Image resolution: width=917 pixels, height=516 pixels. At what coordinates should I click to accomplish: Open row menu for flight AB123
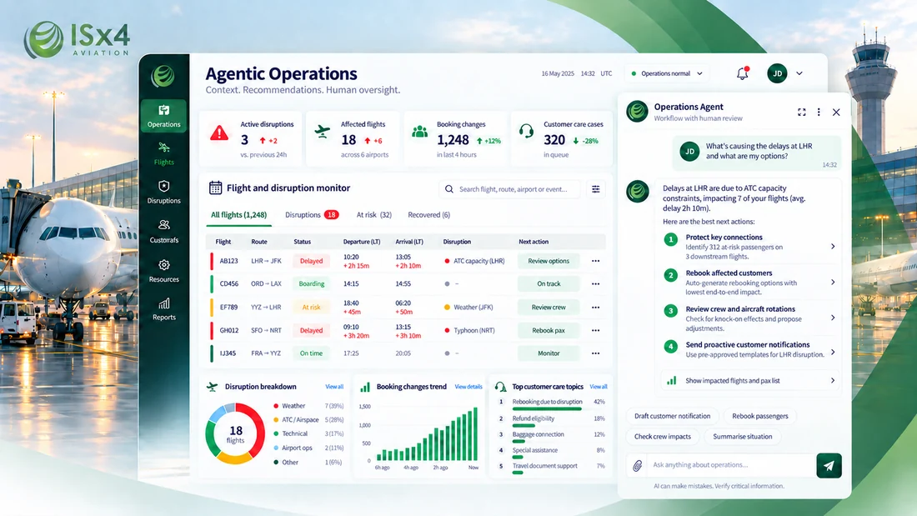[x=595, y=261]
